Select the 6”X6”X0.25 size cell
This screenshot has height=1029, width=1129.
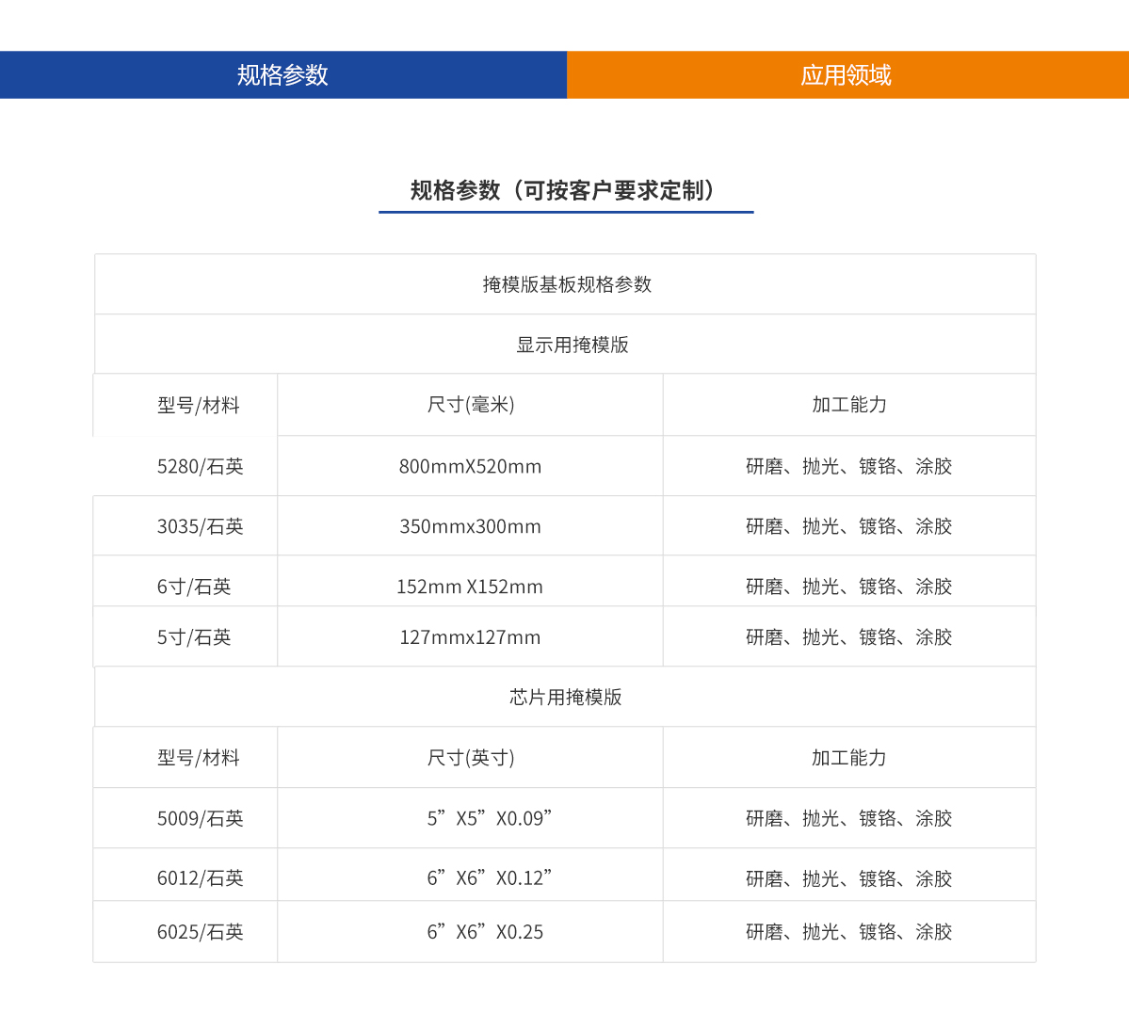pyautogui.click(x=485, y=932)
